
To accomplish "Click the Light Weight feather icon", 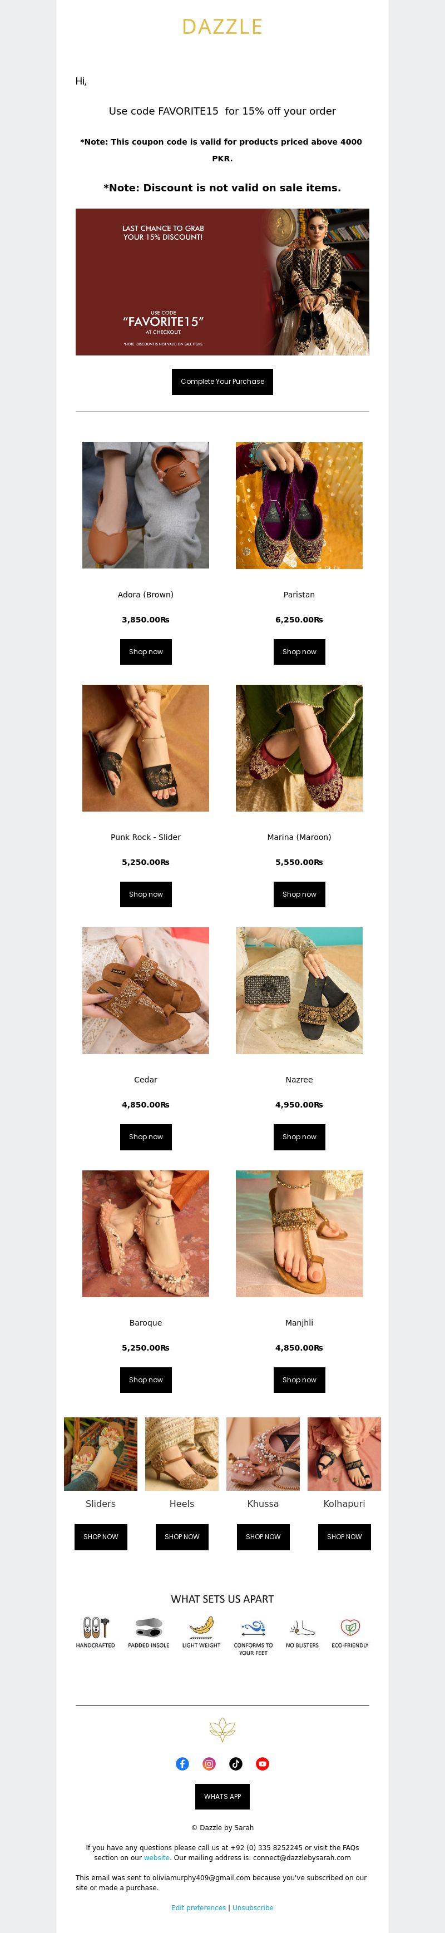I will [x=201, y=1626].
